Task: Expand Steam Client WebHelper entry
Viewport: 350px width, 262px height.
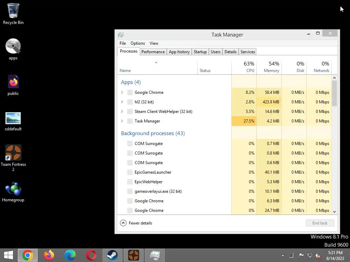Action: click(122, 112)
